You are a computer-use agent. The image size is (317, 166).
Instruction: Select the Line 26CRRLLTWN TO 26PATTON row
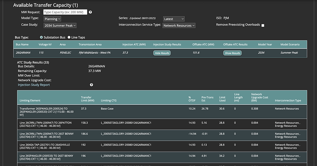coord(162,124)
